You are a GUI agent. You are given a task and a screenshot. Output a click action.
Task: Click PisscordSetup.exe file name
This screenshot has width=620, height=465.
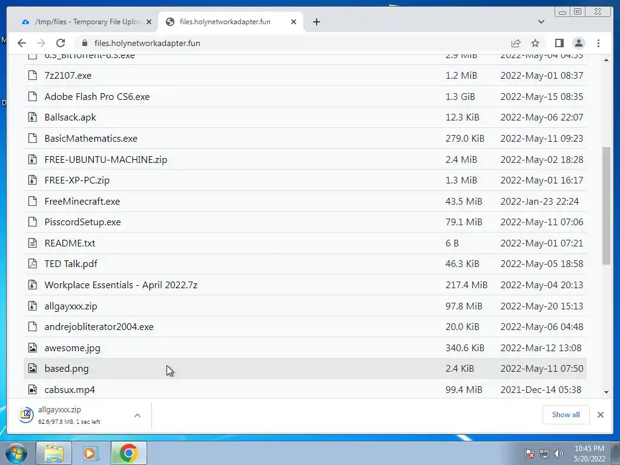coord(82,222)
